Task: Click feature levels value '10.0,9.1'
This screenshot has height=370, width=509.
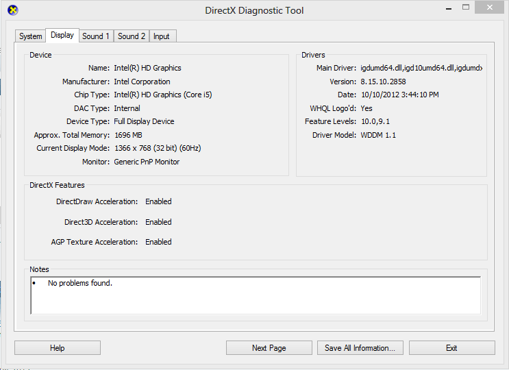Action: click(x=375, y=121)
